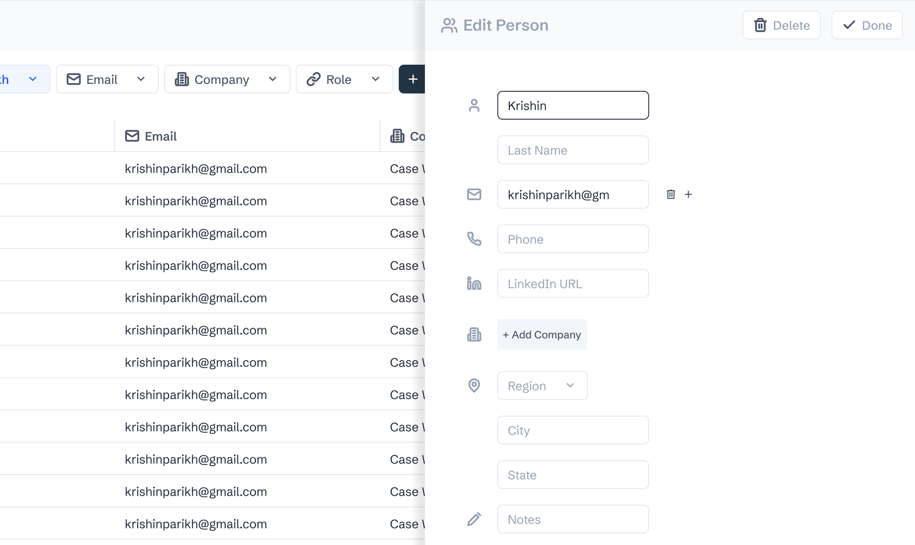Select the first krishinparikh@gmail.com row
The height and width of the screenshot is (545, 915).
(x=196, y=169)
